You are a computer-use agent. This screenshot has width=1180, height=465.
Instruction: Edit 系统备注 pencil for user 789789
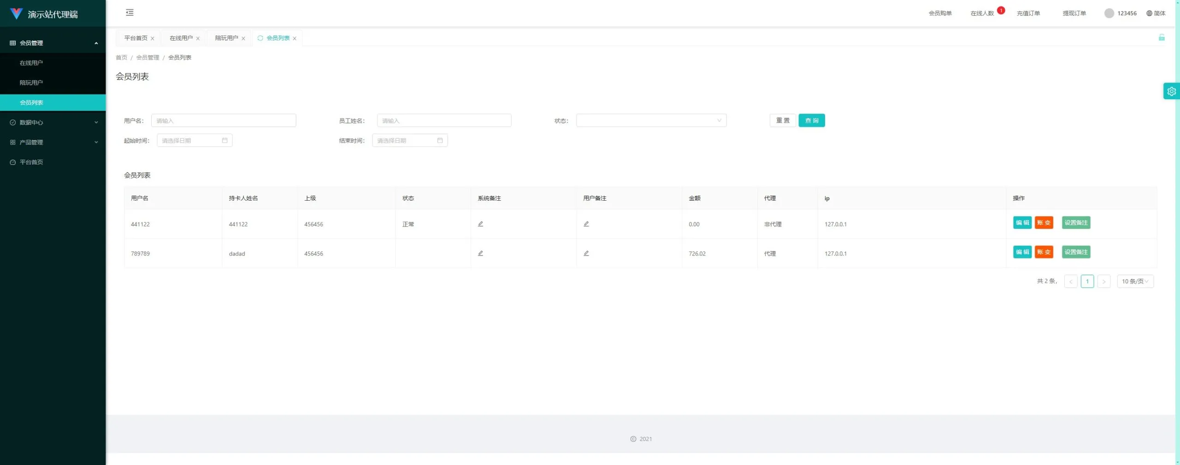[480, 253]
